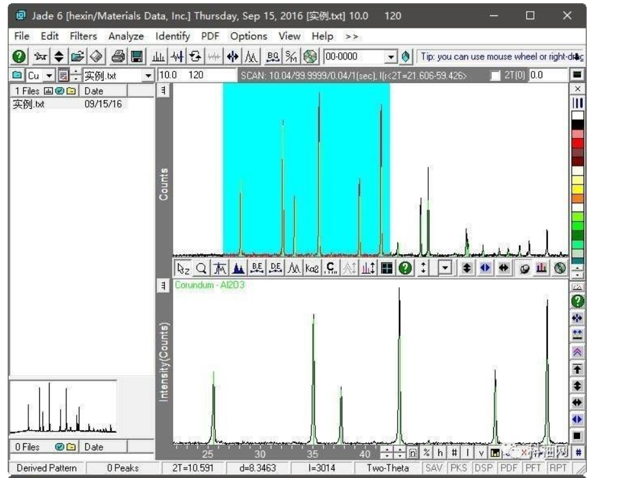626x478 pixels.
Task: Toggle the 2T(0) checkbox
Action: 495,75
